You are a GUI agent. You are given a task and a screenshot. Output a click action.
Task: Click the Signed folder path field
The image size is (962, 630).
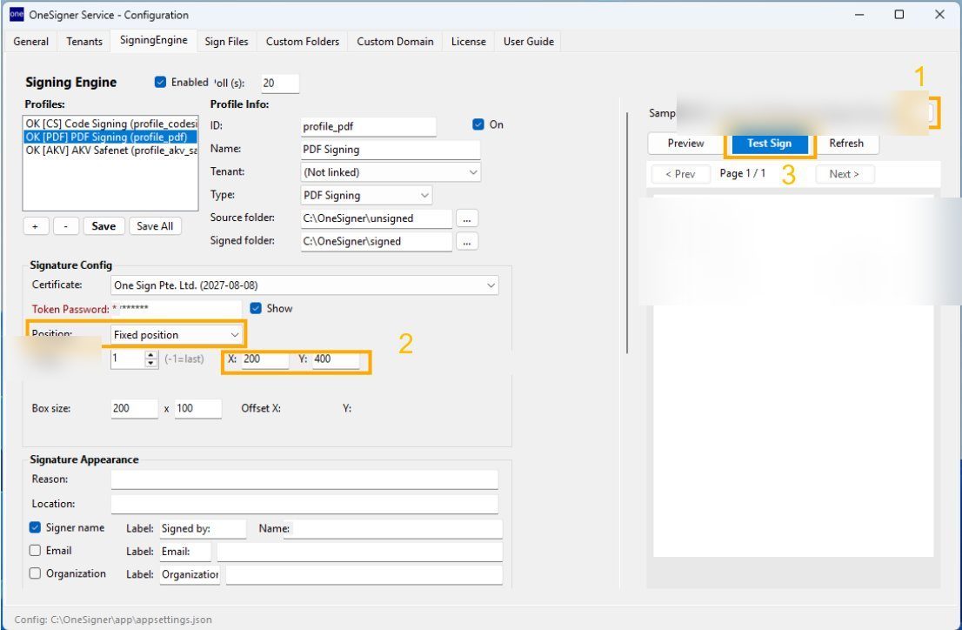[x=376, y=241]
